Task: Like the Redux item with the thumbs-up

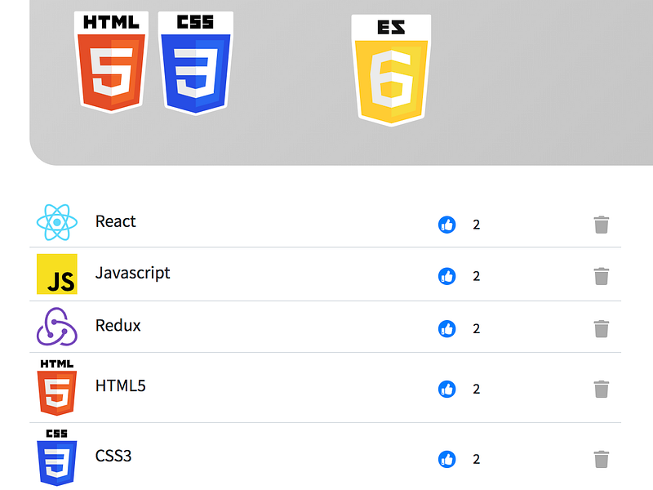Action: coord(446,329)
